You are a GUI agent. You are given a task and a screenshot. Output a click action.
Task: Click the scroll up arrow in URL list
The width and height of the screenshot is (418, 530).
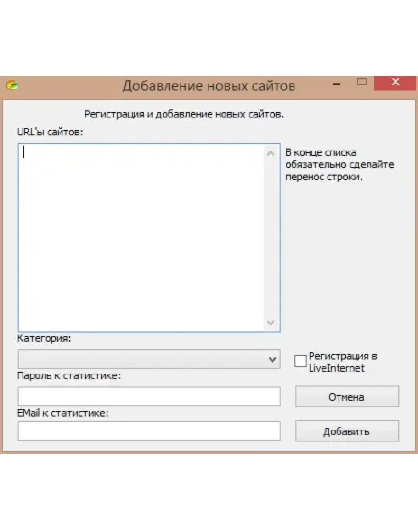coord(271,154)
